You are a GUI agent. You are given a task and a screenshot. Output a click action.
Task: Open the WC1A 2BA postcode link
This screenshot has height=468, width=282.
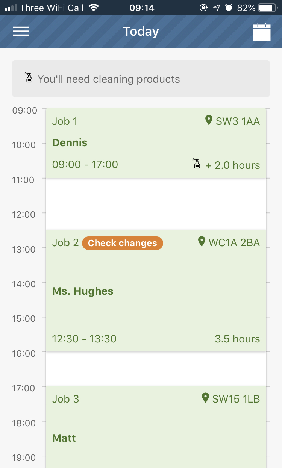pos(234,242)
